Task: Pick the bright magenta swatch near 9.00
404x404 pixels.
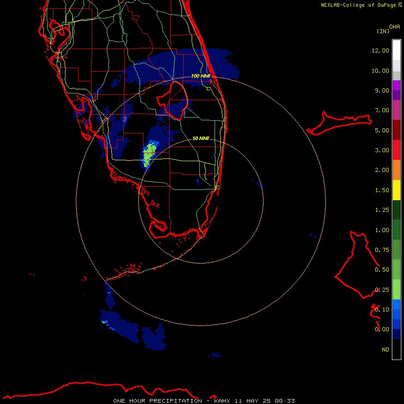Action: [396, 85]
